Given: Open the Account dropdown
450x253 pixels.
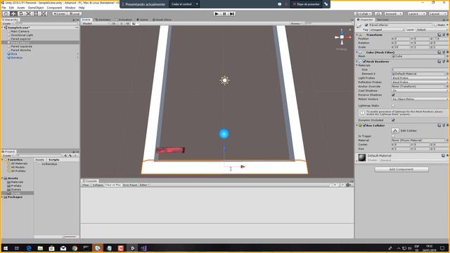Looking at the screenshot, I should coord(394,14).
